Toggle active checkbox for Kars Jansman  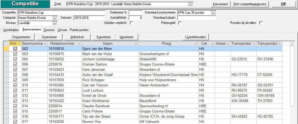(15, 69)
